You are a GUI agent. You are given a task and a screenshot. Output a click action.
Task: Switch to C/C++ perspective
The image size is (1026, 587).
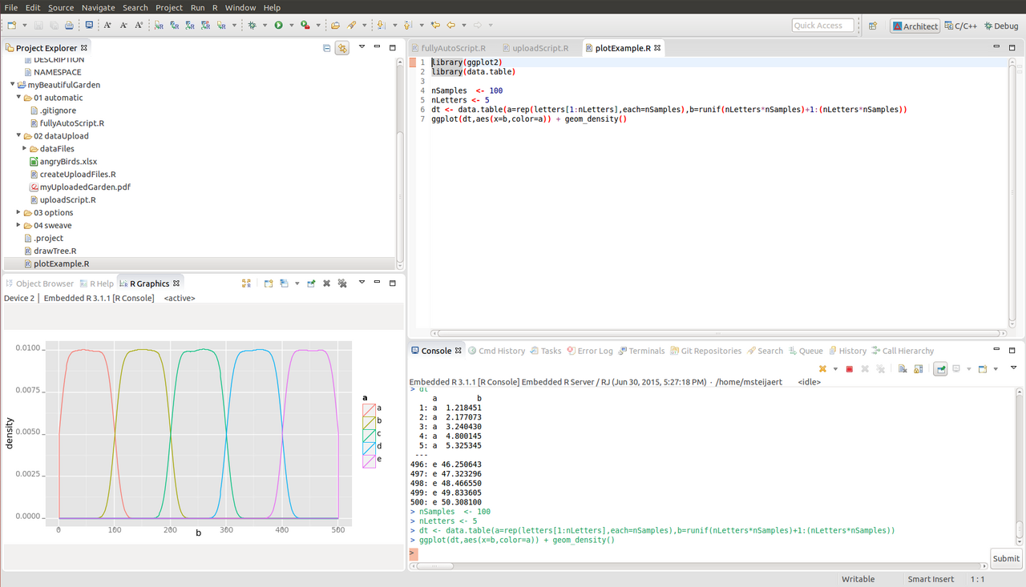960,26
